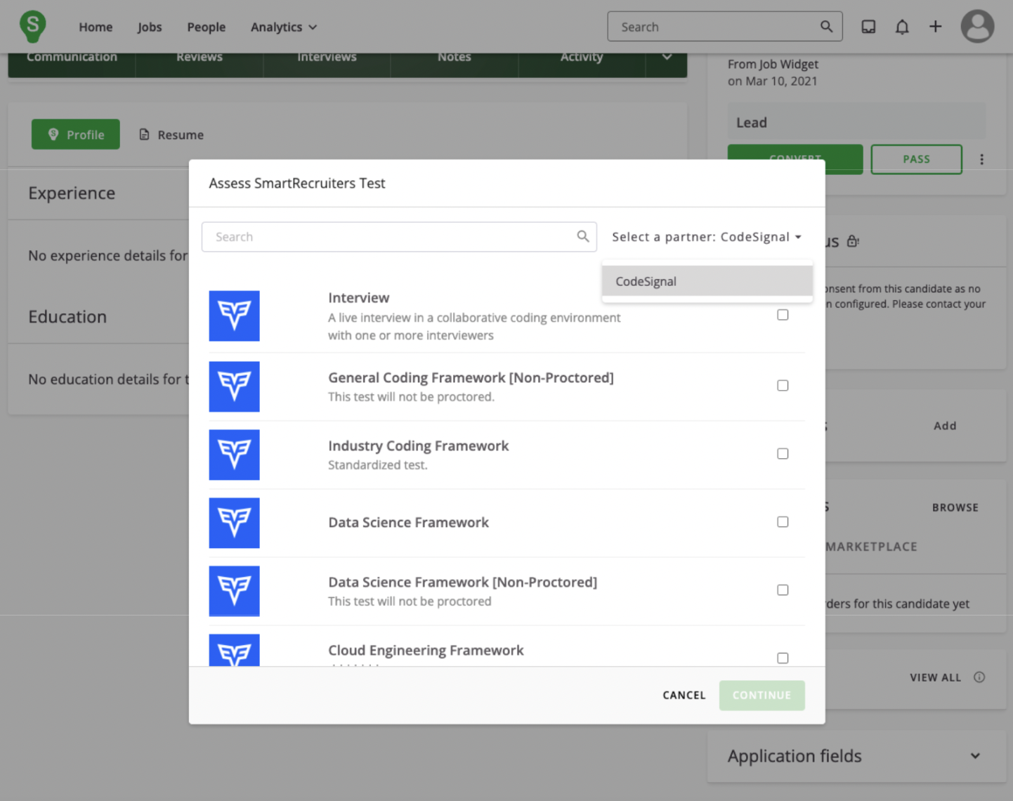Click the Add link in right panel
The width and height of the screenshot is (1013, 801).
point(945,426)
